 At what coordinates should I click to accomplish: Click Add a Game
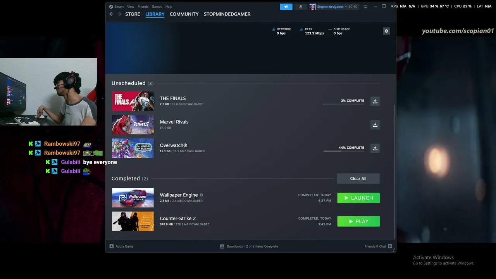tap(124, 246)
